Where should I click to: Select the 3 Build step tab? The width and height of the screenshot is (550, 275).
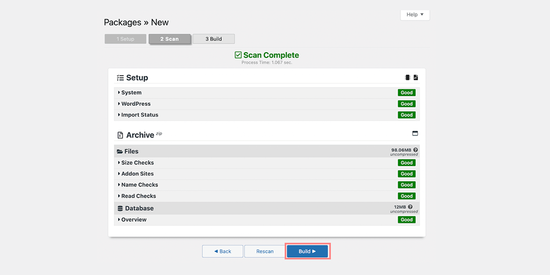coord(214,39)
